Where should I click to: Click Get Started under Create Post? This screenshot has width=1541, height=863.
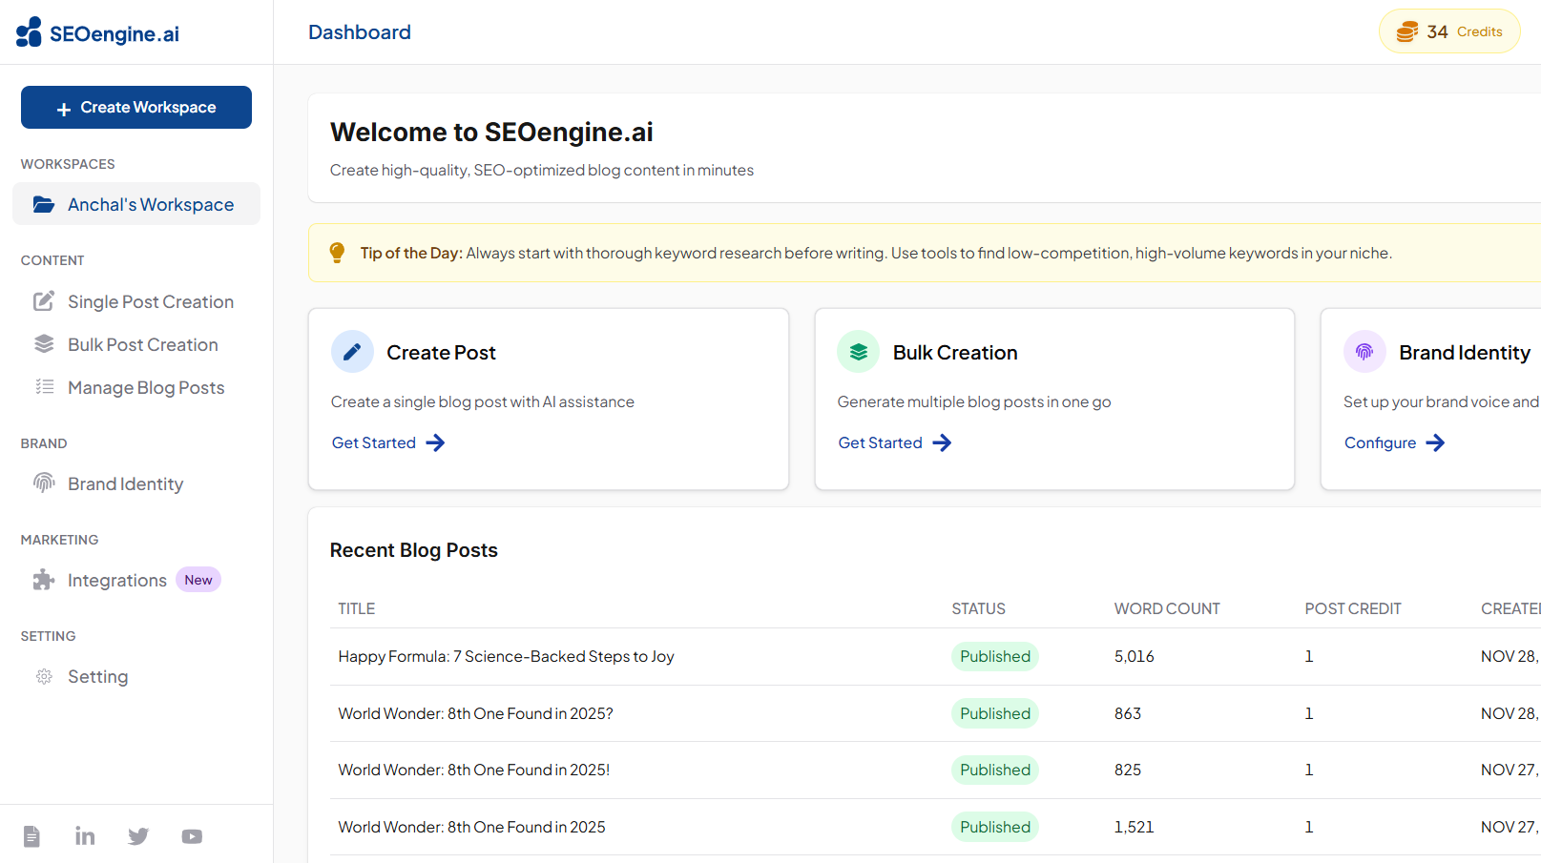[374, 442]
